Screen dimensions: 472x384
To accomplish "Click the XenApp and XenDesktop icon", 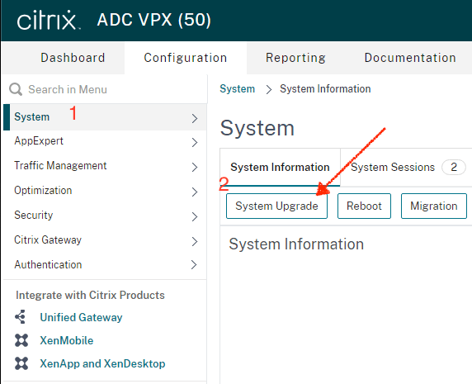I will click(x=21, y=363).
